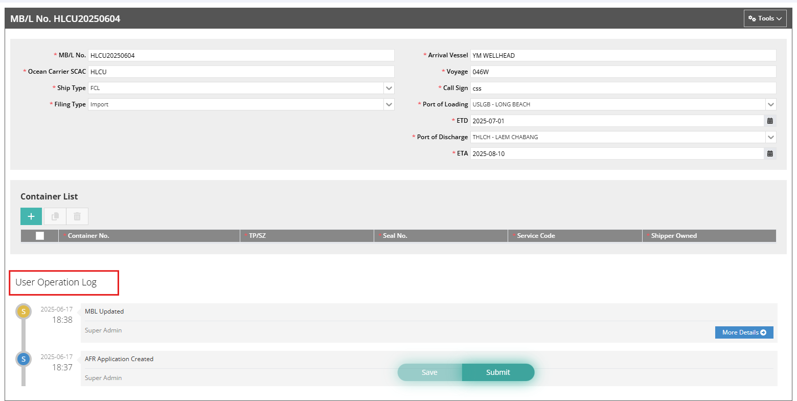
Task: Click the add container plus icon
Action: [x=31, y=216]
